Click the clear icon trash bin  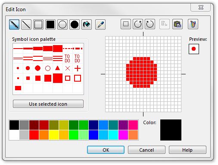[x=193, y=24]
